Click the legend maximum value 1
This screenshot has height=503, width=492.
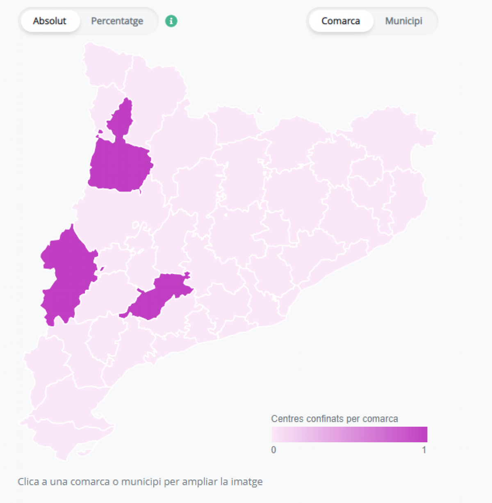point(424,450)
